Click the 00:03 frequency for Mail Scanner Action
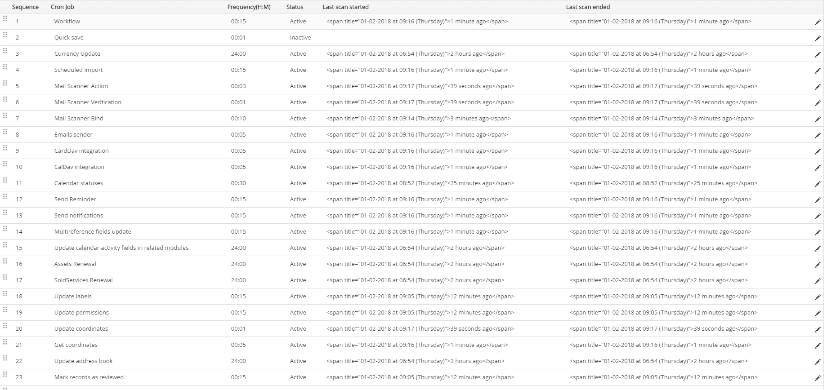Screen dimensions: 827x390 [238, 86]
